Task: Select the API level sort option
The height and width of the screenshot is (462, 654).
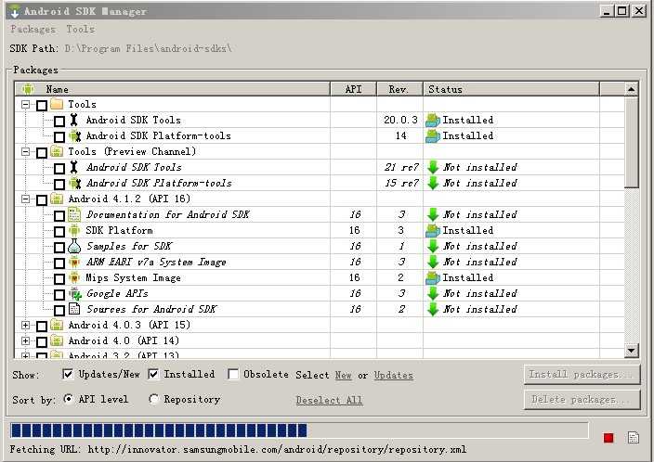Action: tap(68, 399)
